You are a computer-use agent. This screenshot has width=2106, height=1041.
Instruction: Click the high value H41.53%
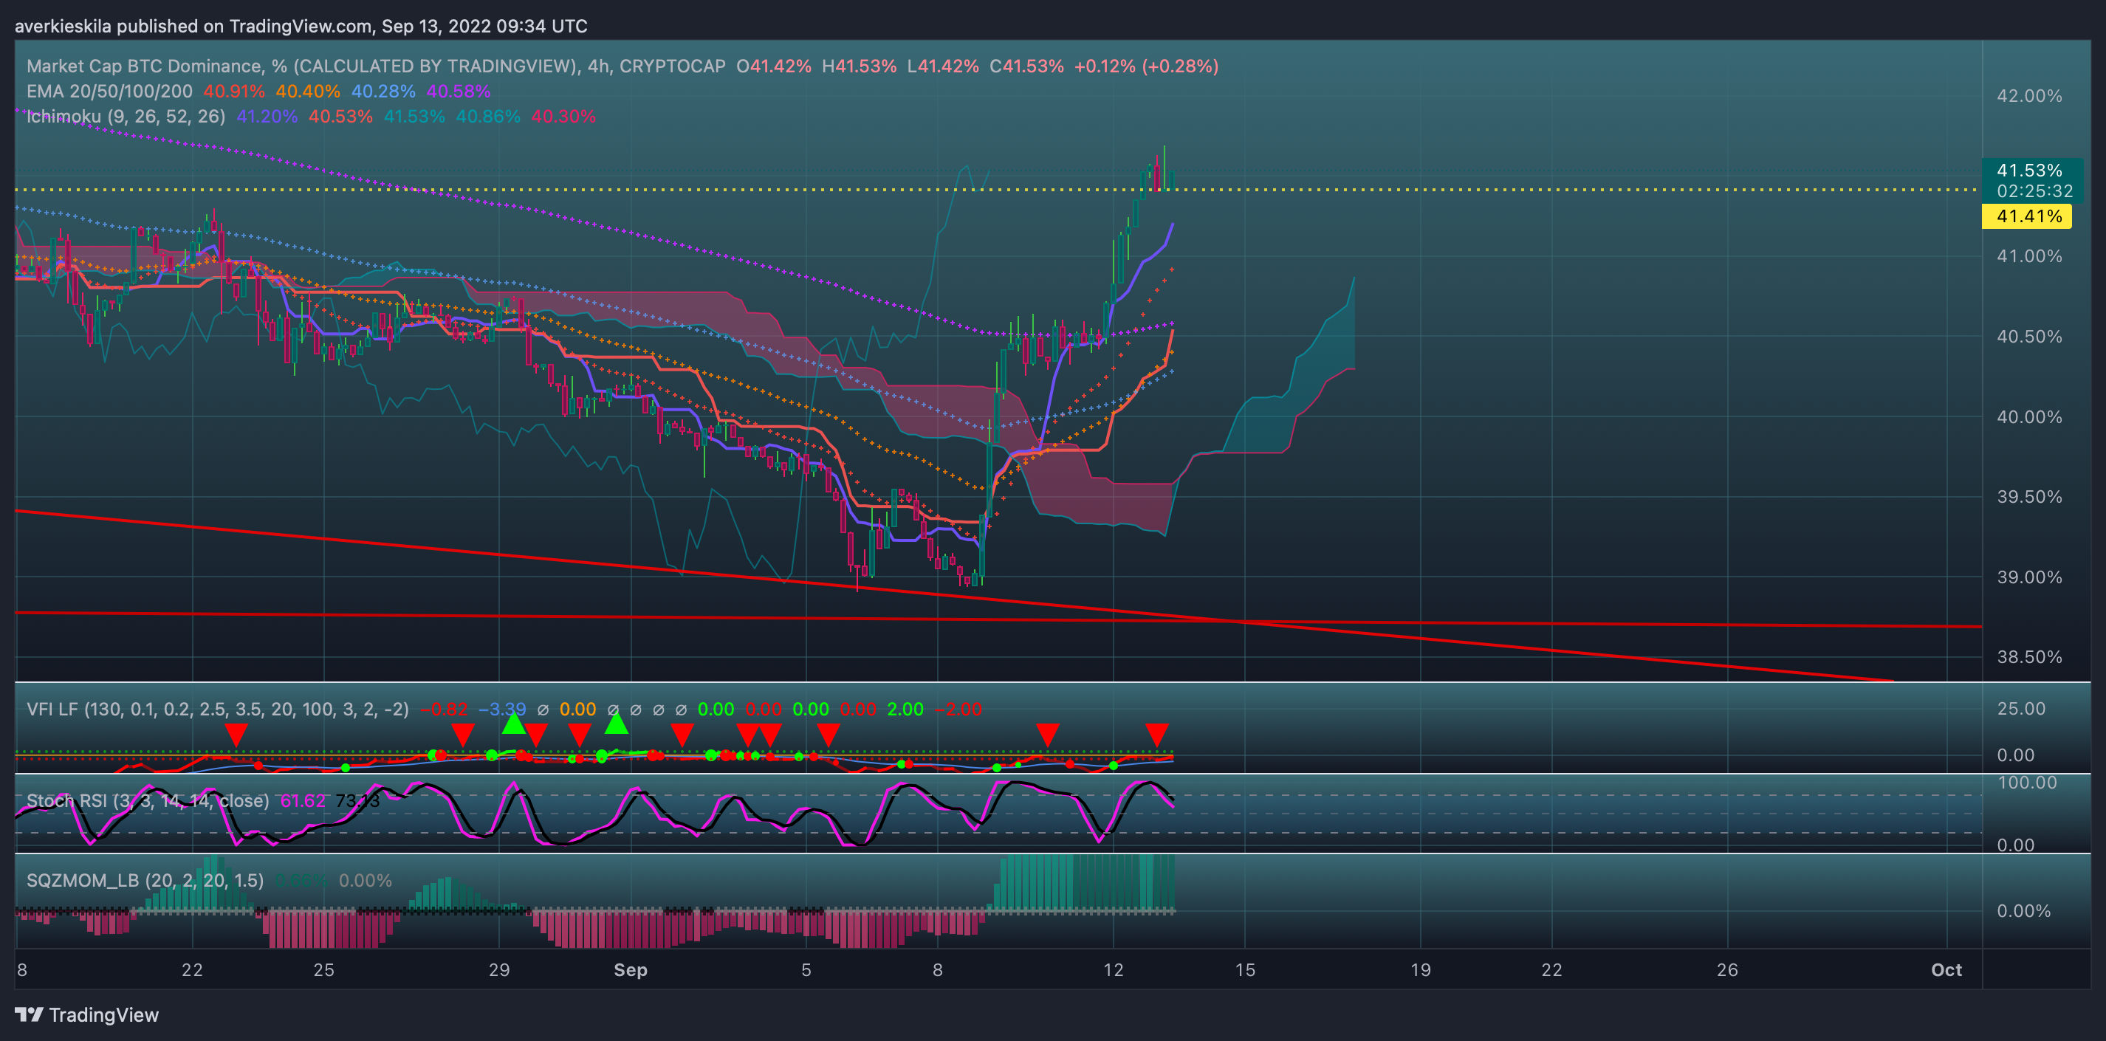pyautogui.click(x=860, y=66)
